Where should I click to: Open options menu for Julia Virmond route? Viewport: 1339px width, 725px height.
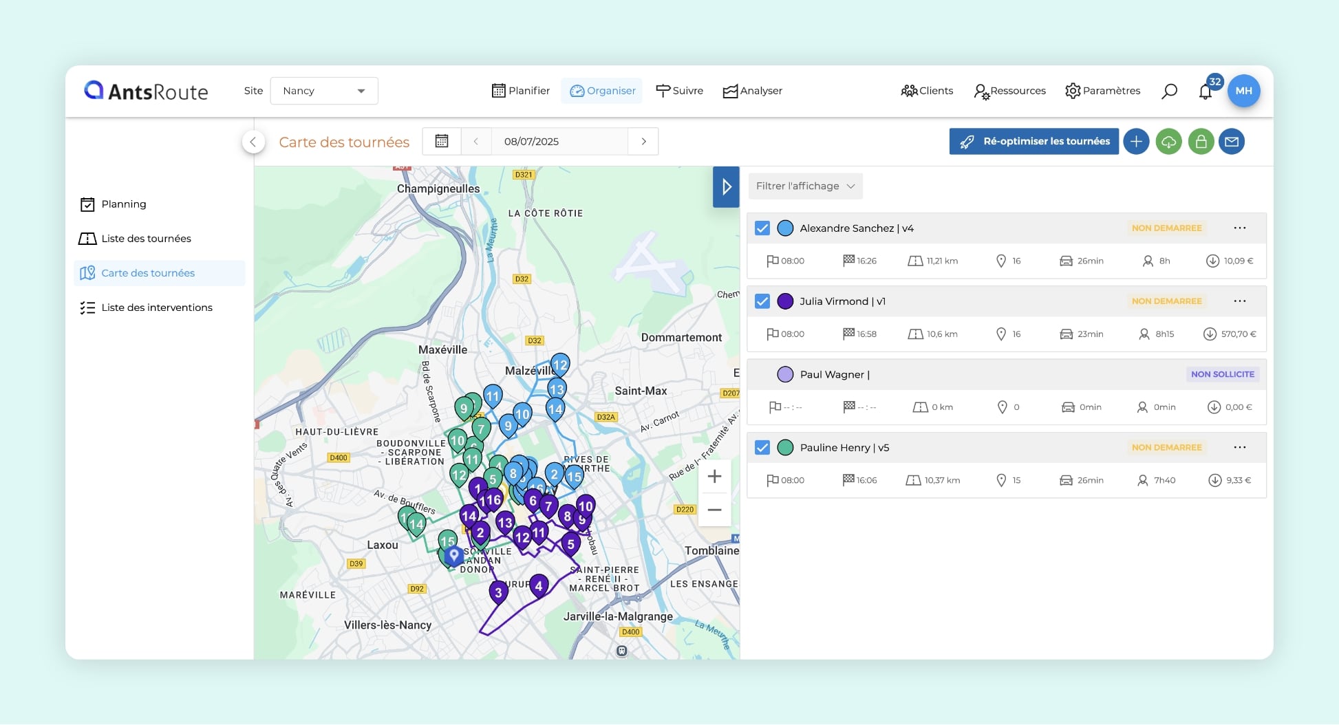[x=1239, y=301]
